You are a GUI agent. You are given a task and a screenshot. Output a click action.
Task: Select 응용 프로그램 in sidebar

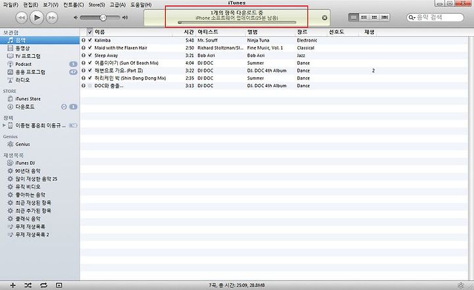[x=39, y=72]
